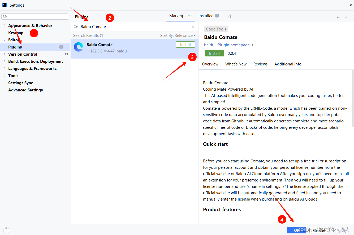Open plugin settings gear icon

click(230, 16)
